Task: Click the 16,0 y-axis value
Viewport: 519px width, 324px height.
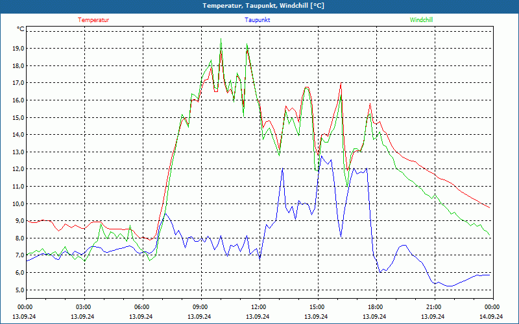Action: [19, 100]
